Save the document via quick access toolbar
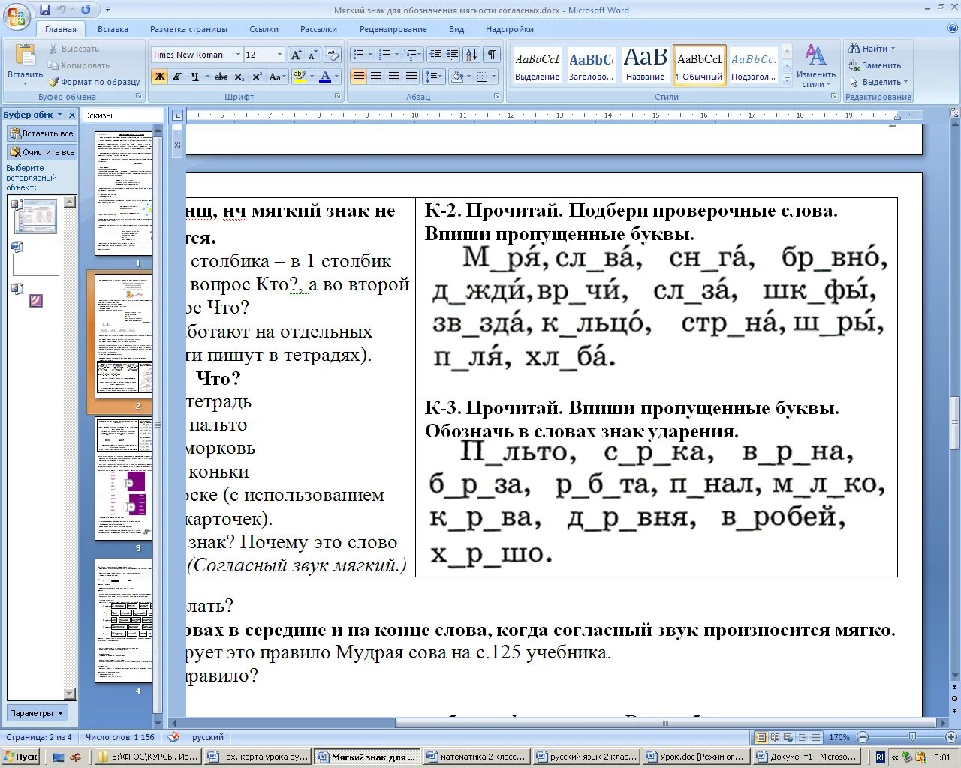Screen dimensions: 961x768 (45, 10)
